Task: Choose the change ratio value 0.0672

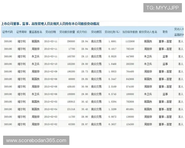Action: pyautogui.click(x=112, y=117)
